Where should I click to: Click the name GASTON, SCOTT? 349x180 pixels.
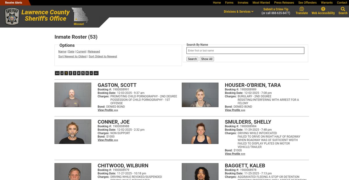[x=117, y=85]
